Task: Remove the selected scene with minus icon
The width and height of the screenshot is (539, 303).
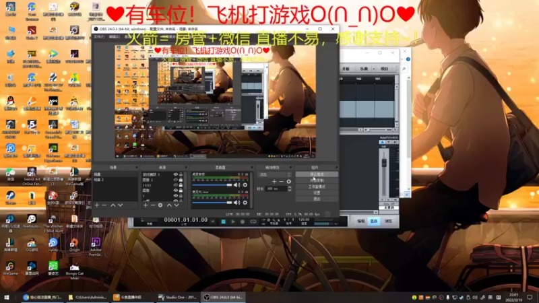Action: coord(104,205)
